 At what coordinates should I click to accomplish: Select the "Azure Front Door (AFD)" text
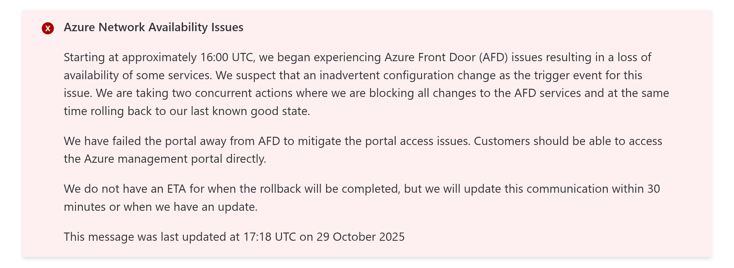(x=446, y=58)
